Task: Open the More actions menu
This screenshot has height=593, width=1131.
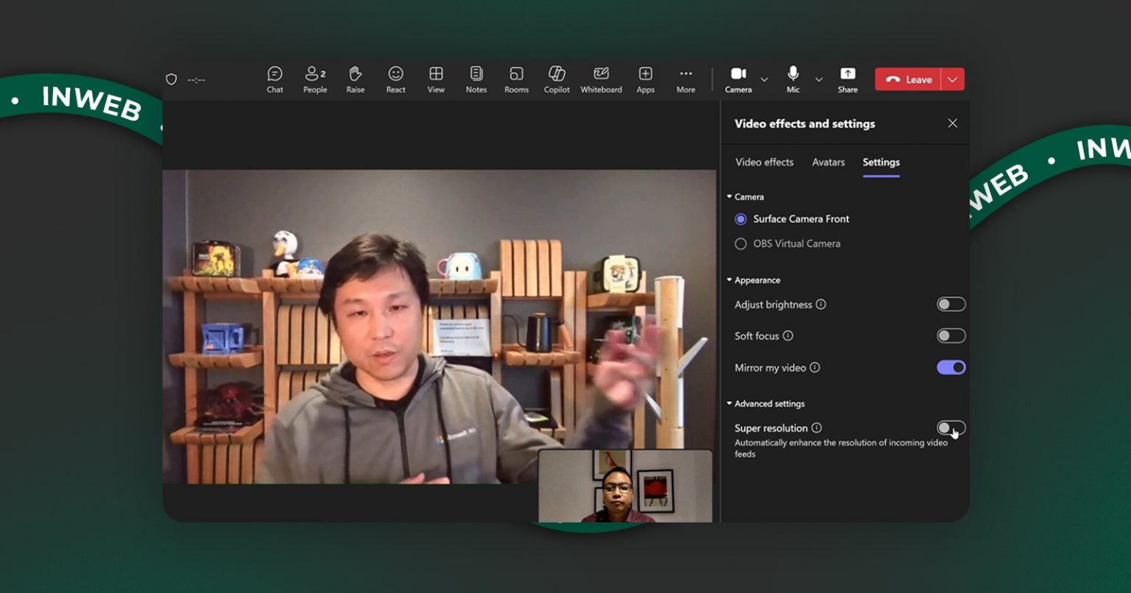Action: pyautogui.click(x=686, y=79)
